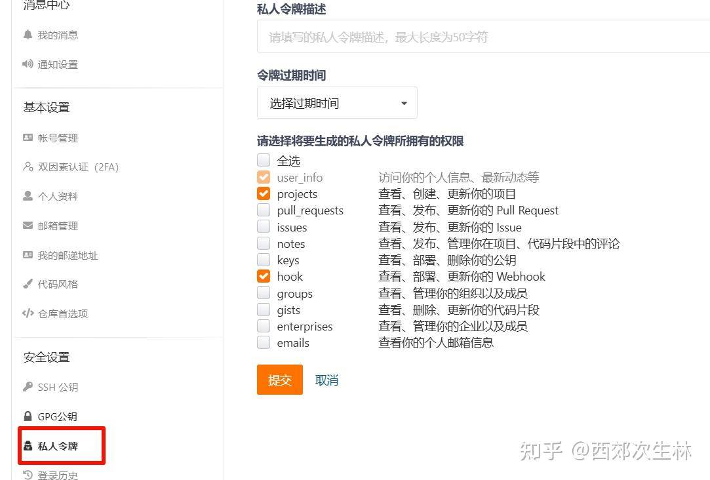Go to 通知设置 in the sidebar
Image resolution: width=710 pixels, height=480 pixels.
tap(58, 64)
